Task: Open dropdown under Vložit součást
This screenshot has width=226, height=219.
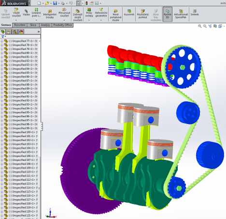Action: point(16,20)
